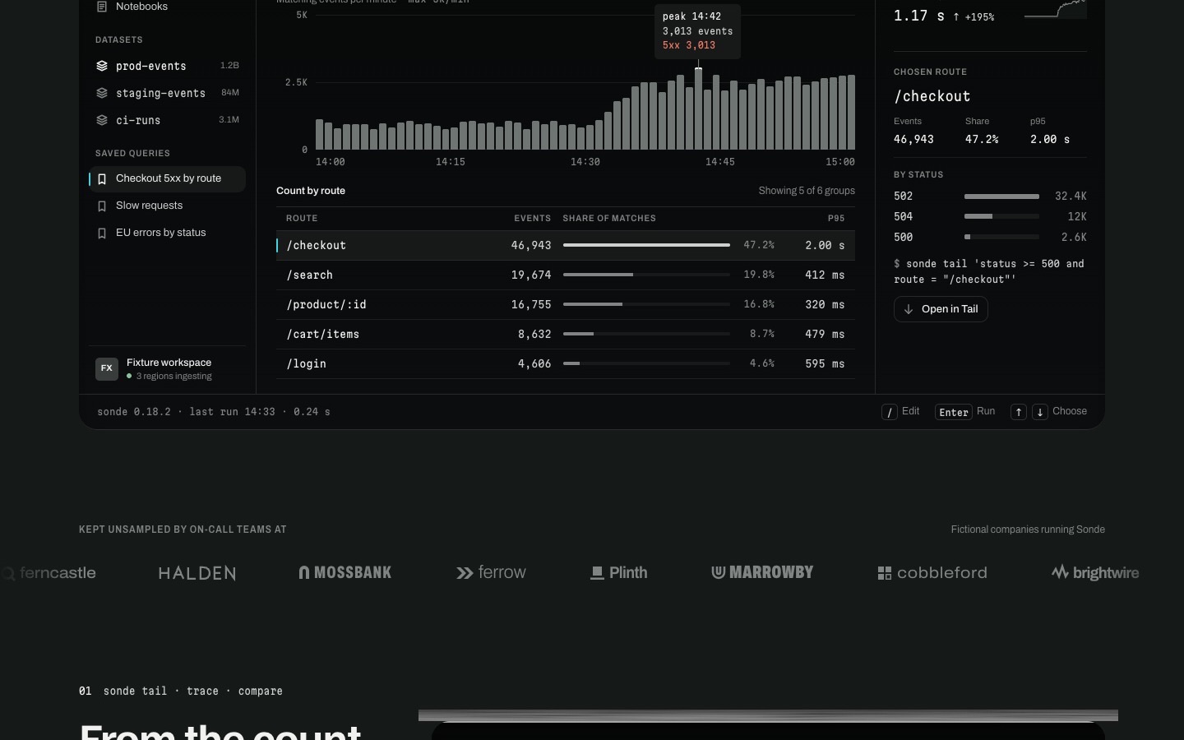Select the /login route row
1184x740 pixels.
(566, 364)
